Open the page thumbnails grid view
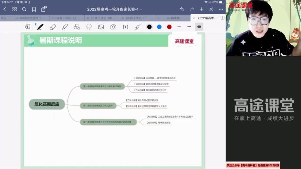Screen dimensions: 301x169 [15, 9]
